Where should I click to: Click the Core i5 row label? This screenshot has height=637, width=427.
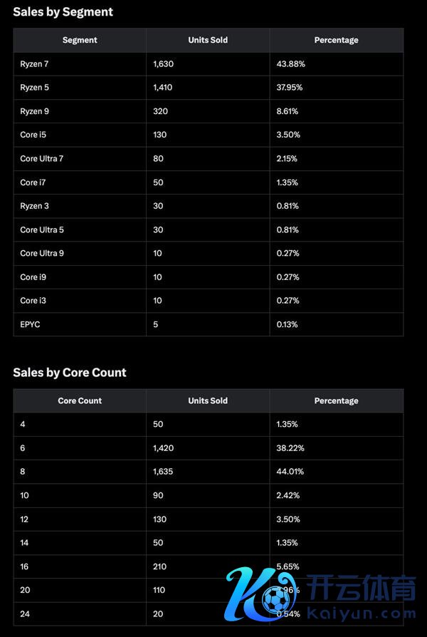tap(33, 135)
